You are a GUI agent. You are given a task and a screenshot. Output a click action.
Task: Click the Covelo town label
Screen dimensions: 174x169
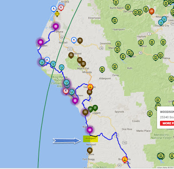[136, 121]
